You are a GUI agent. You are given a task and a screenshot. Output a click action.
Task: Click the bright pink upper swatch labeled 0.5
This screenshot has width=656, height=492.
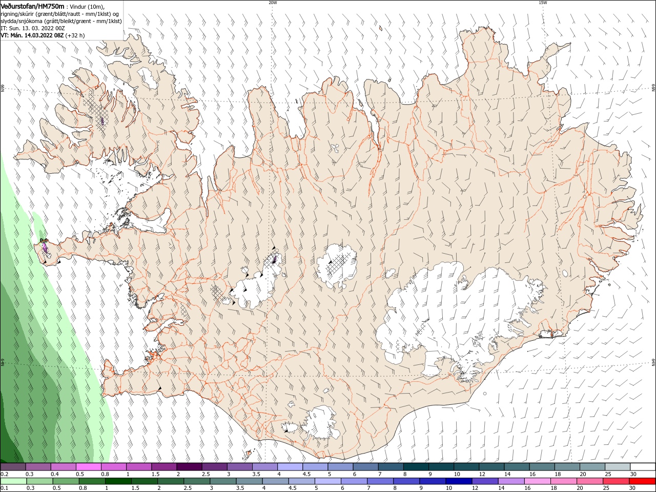click(x=88, y=467)
